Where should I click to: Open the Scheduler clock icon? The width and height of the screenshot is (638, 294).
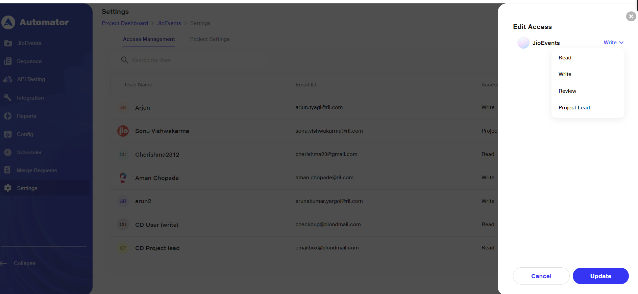click(8, 152)
